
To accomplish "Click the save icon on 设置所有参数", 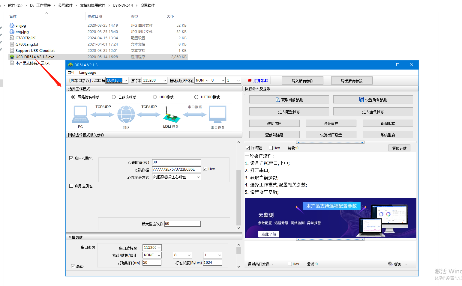I will point(361,100).
